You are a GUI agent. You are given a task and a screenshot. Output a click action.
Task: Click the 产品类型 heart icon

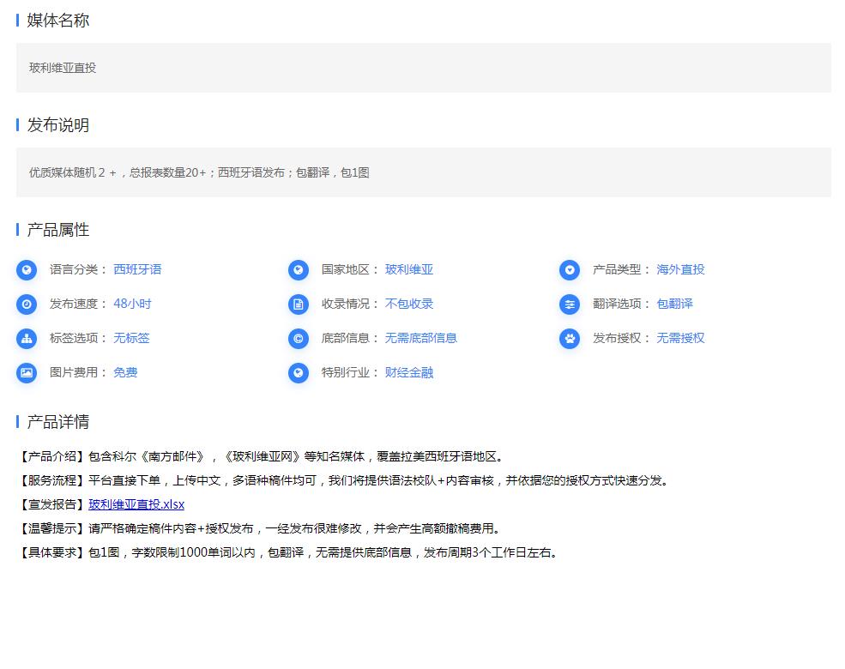coord(570,270)
